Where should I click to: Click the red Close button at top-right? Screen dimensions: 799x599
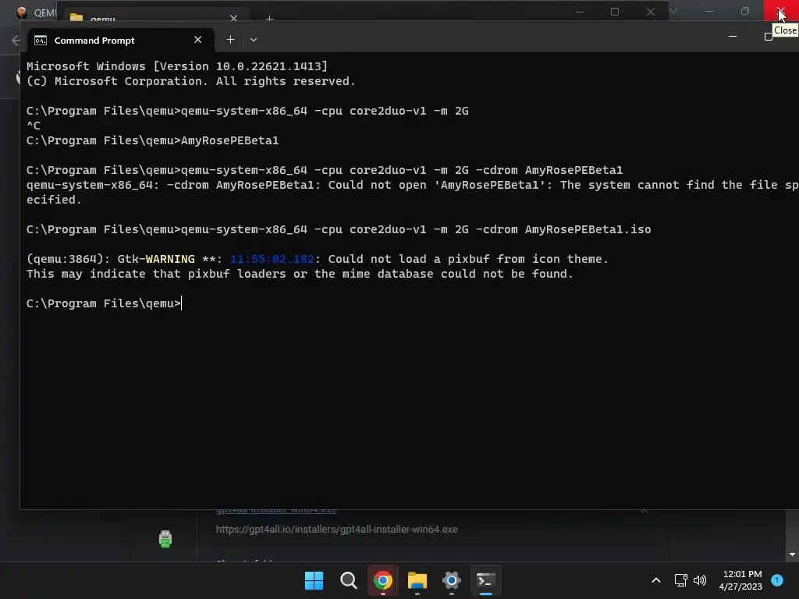780,10
